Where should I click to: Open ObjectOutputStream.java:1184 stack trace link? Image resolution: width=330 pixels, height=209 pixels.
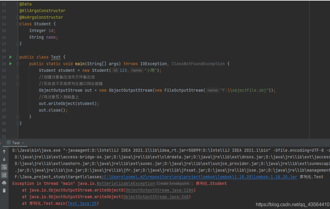pos(160,190)
